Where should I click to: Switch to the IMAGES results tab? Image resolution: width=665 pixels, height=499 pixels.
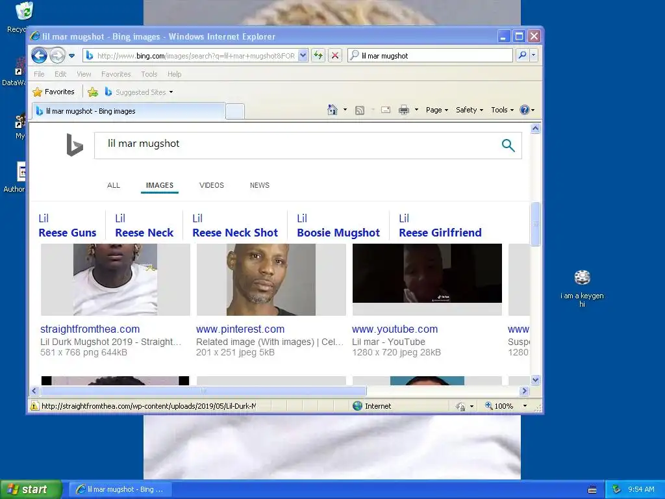click(160, 185)
